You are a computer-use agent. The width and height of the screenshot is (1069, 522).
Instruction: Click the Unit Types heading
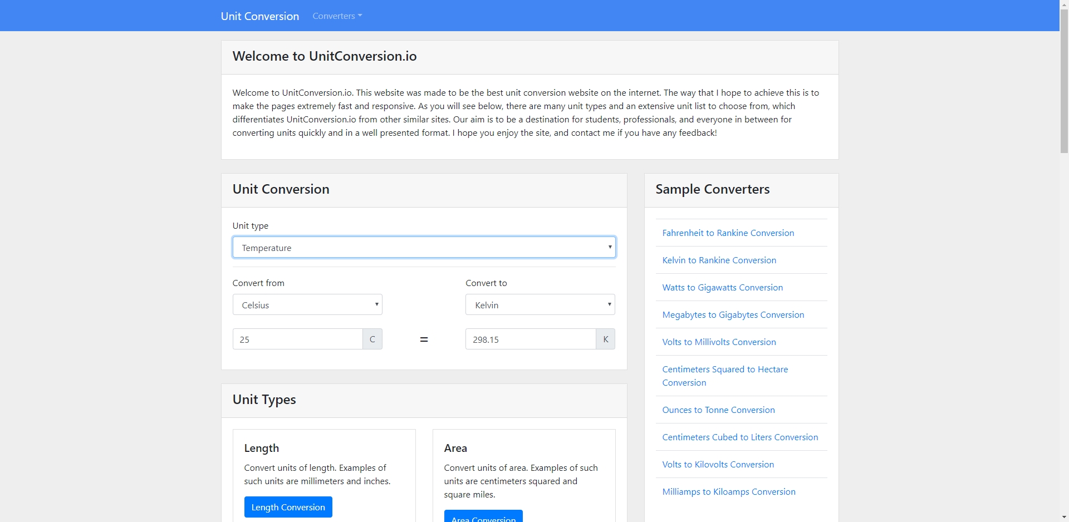(x=264, y=400)
